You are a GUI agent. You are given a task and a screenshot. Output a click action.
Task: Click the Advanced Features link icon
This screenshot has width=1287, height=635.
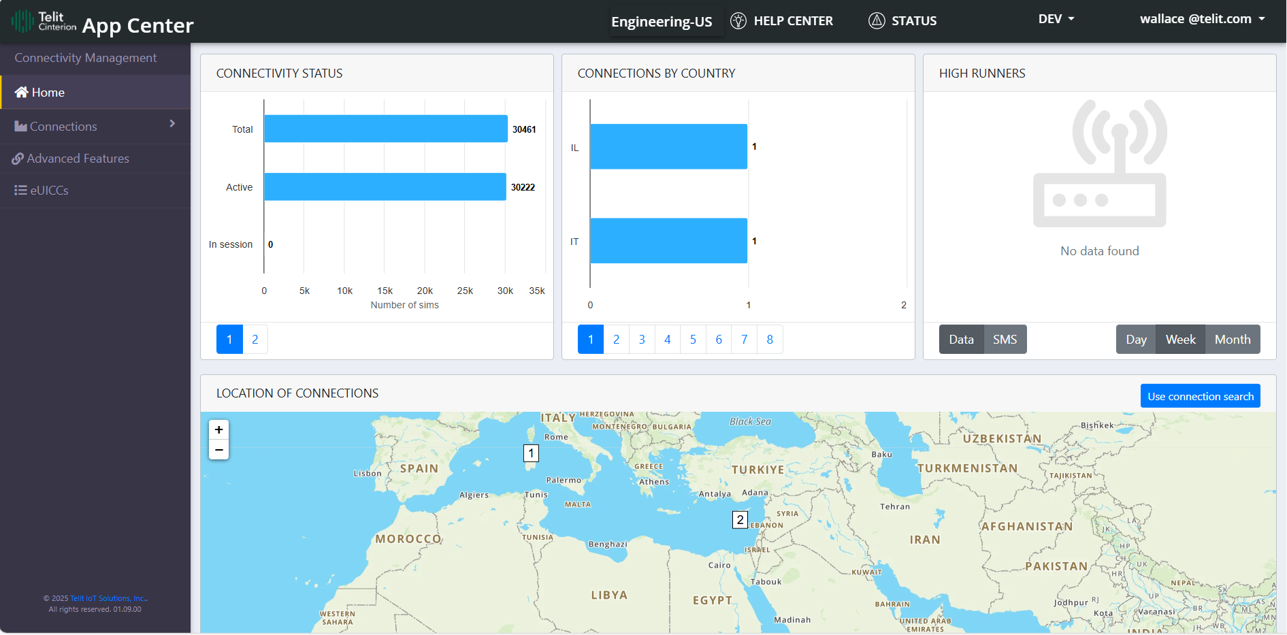tap(18, 159)
